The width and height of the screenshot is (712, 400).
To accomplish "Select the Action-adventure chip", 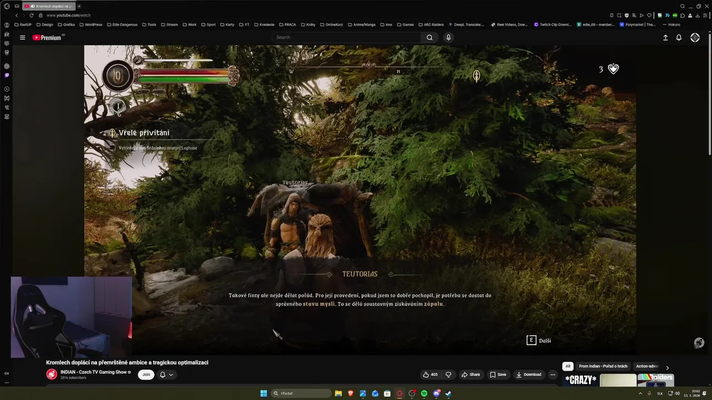I will pyautogui.click(x=647, y=366).
